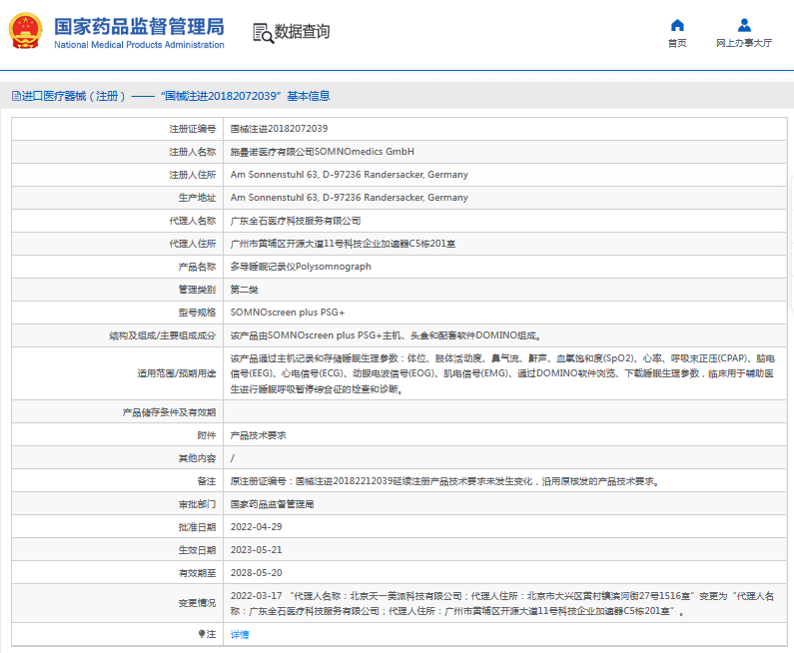Open 网上办事大厅 via its text label

744,43
